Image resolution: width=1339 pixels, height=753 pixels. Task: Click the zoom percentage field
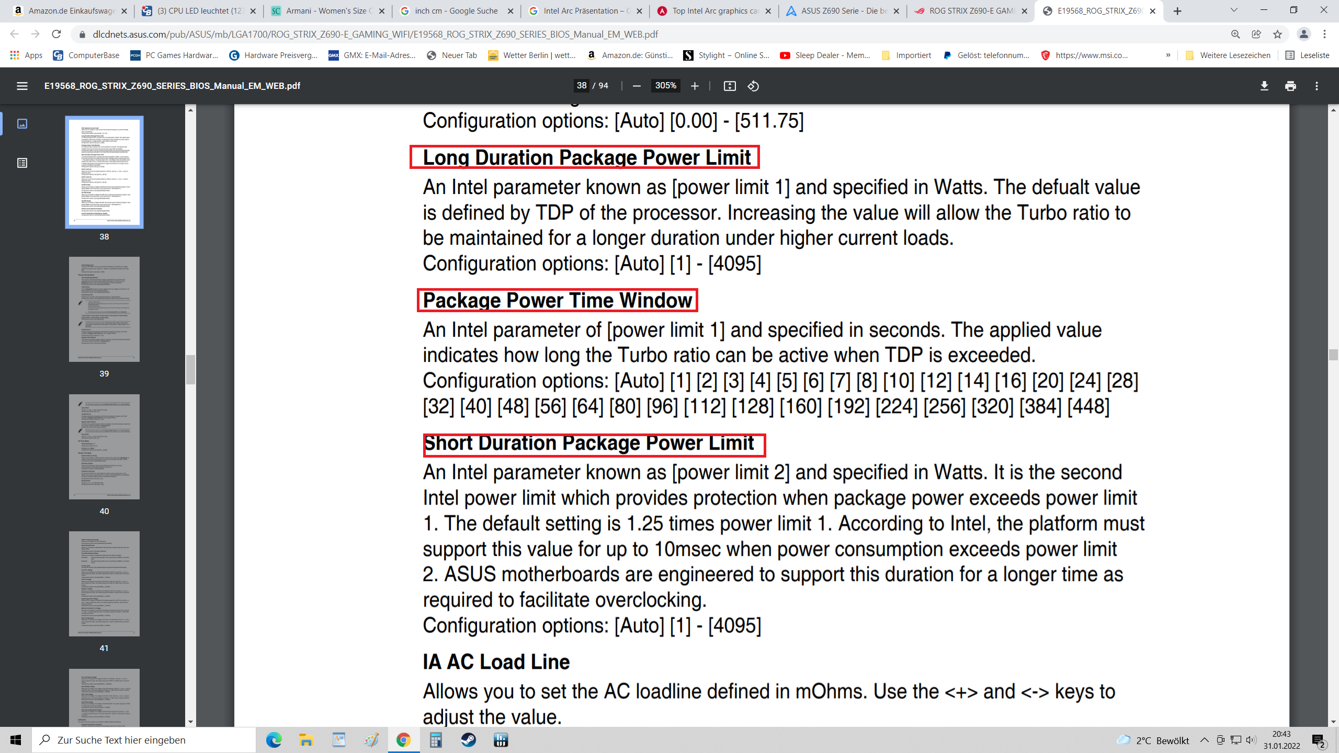coord(665,86)
